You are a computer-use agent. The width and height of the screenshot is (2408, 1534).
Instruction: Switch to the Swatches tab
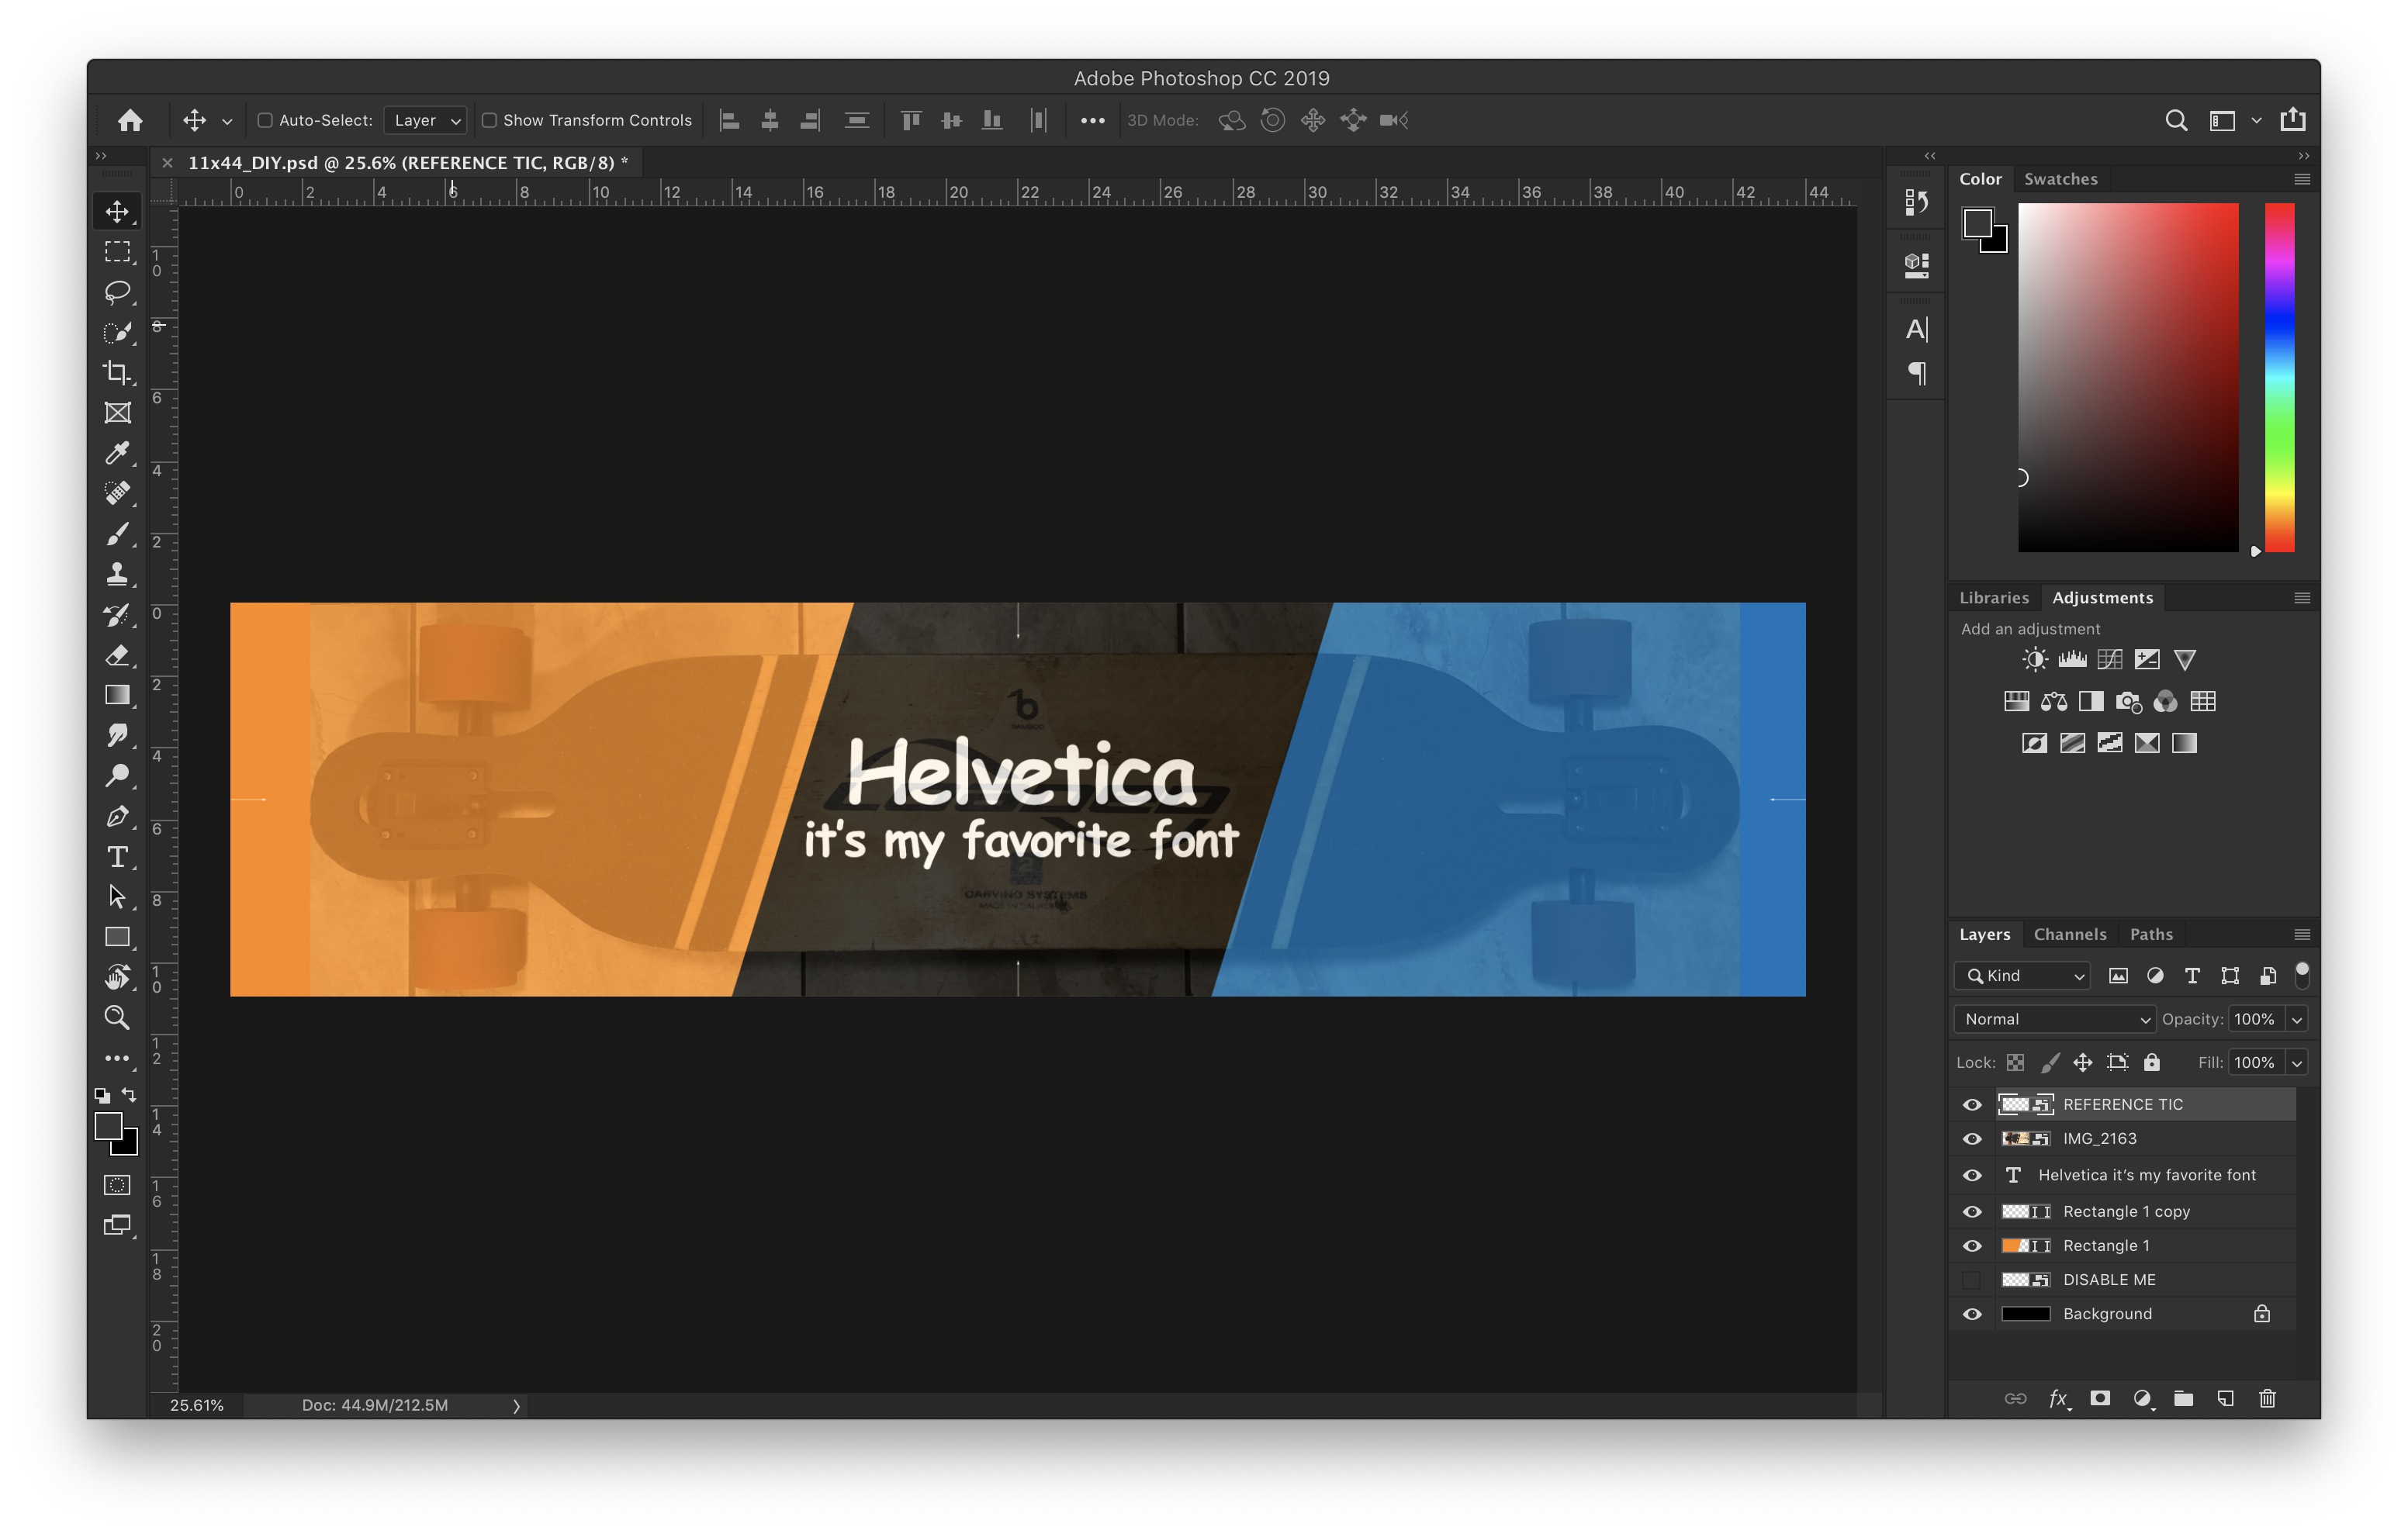2060,179
